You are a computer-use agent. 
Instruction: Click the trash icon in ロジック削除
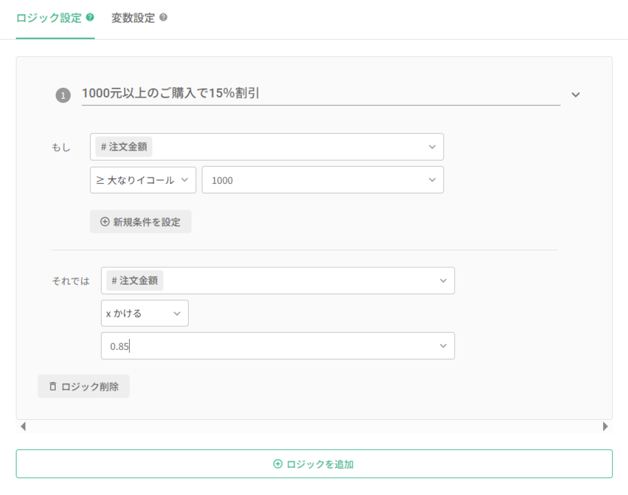point(53,386)
